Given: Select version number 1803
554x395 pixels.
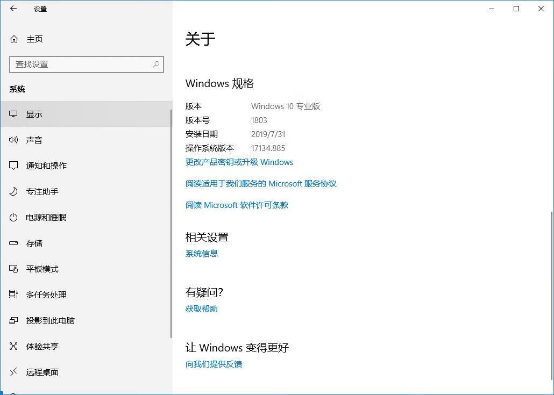Looking at the screenshot, I should (259, 120).
